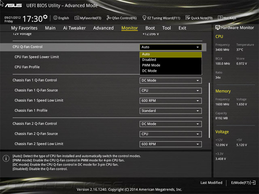Choose DC Mode in the open dropdown list
259x194 pixels.
pyautogui.click(x=171, y=71)
